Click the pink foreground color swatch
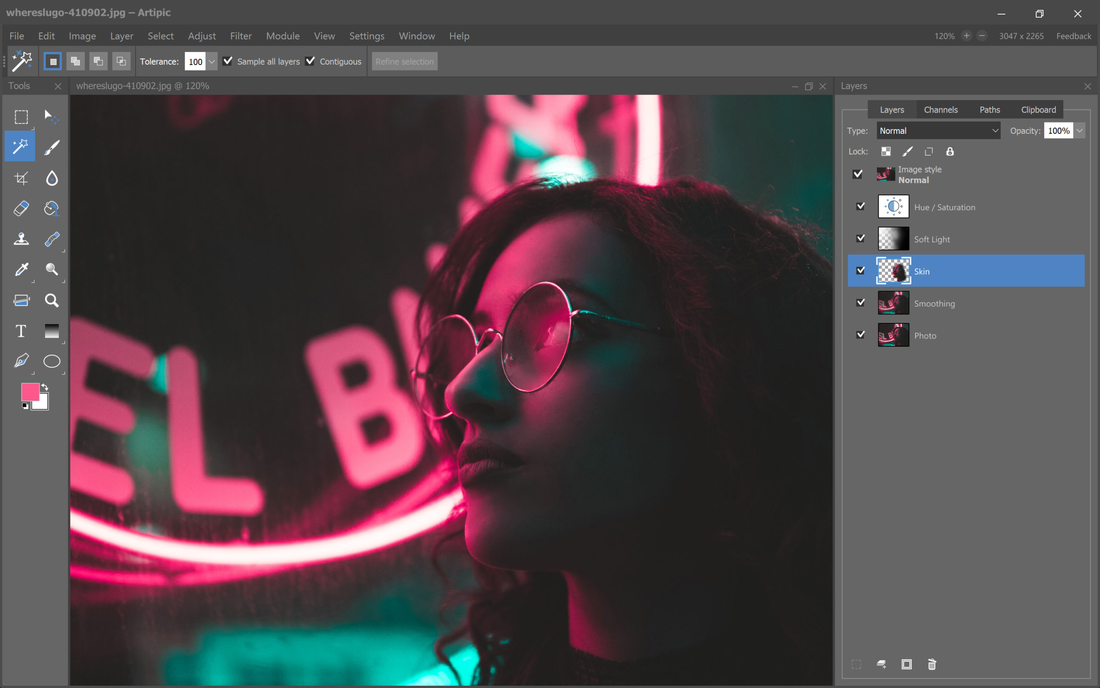 coord(30,392)
